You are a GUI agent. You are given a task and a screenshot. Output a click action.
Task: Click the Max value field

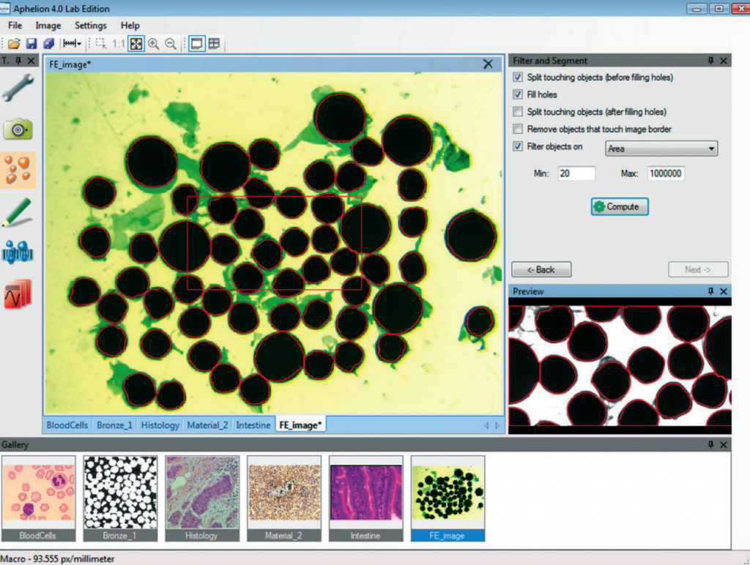(x=666, y=173)
